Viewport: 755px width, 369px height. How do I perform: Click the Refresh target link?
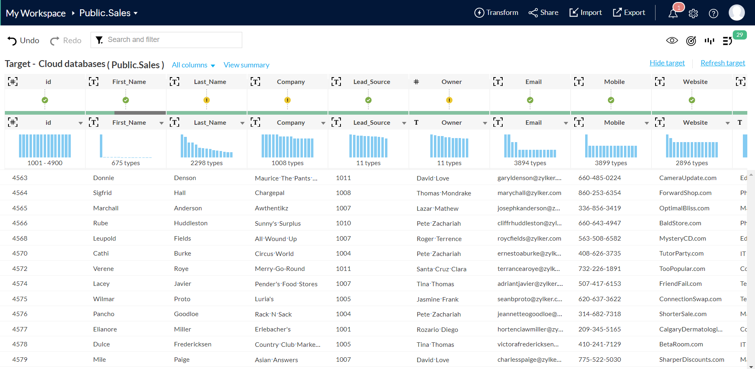pyautogui.click(x=723, y=63)
